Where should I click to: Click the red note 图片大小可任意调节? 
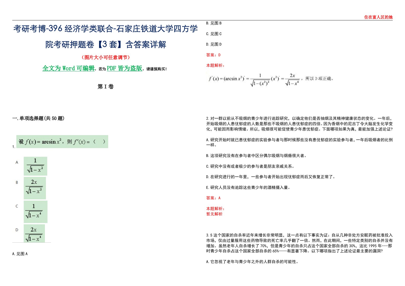(x=106, y=57)
